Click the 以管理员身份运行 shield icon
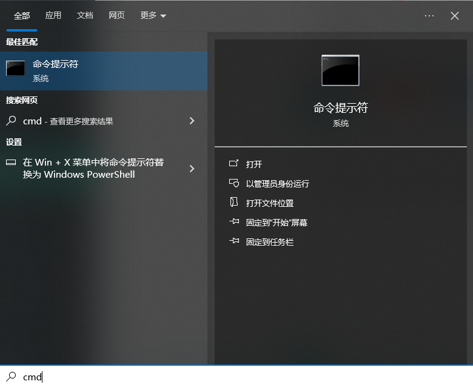This screenshot has width=473, height=387. tap(233, 183)
